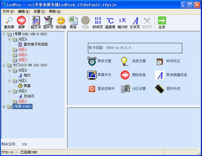Select red 分区2 under 1号屏 (192.168.0.252)
The height and width of the screenshot is (156, 202).
coord(23,55)
